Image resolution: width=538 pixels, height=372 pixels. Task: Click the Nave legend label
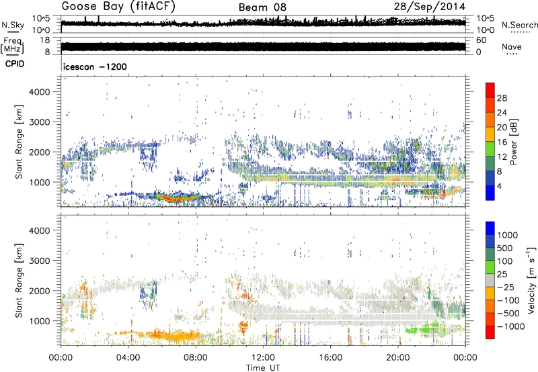pos(512,46)
